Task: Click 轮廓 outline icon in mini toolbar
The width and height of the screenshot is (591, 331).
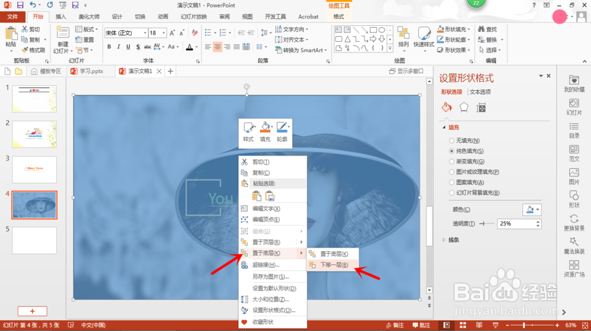Action: pyautogui.click(x=282, y=132)
